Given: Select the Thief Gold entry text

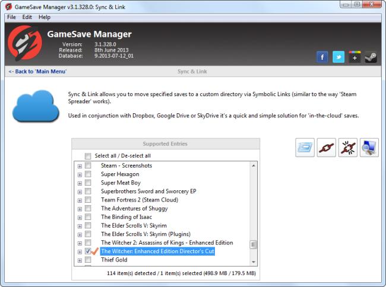Looking at the screenshot, I should 114,260.
